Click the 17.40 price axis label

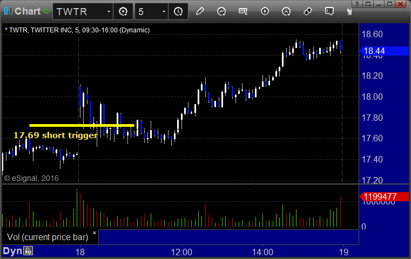372,159
